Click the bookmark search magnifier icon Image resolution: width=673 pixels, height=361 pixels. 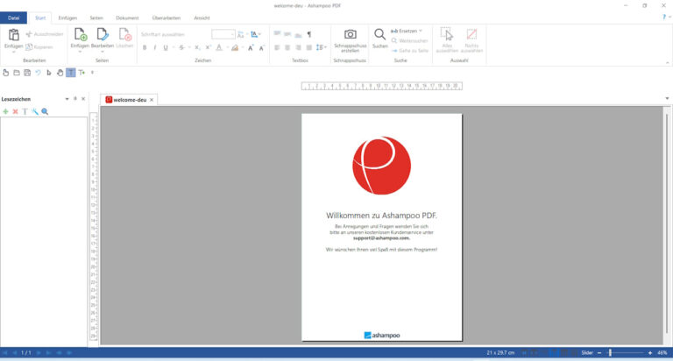(x=45, y=111)
